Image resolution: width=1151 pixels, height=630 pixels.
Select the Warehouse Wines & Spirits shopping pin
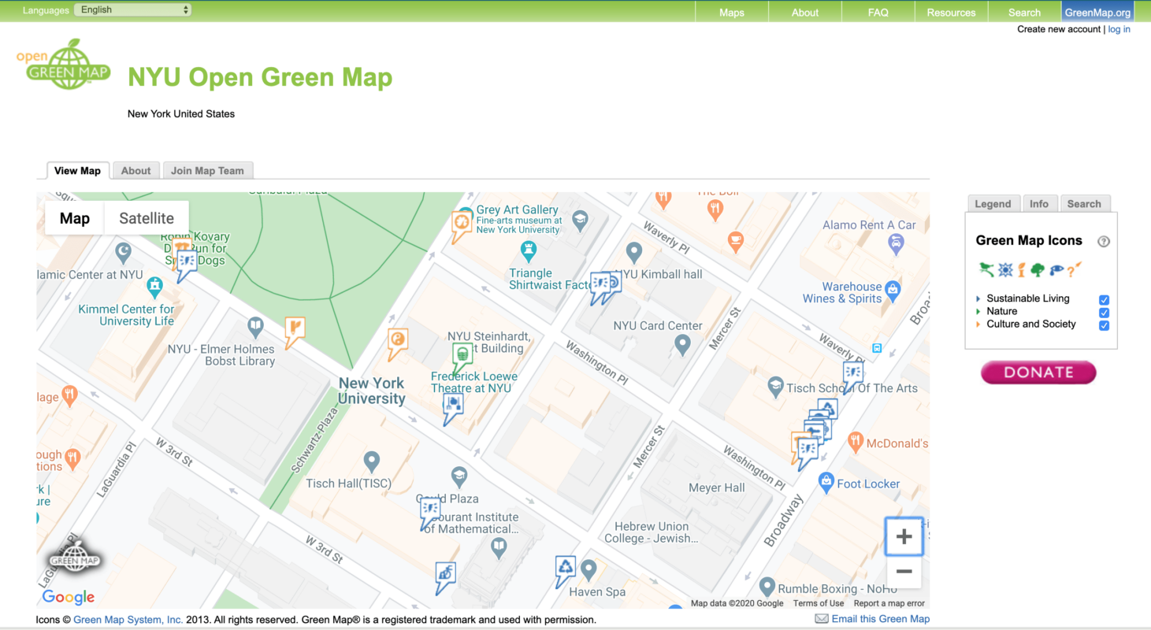(892, 291)
